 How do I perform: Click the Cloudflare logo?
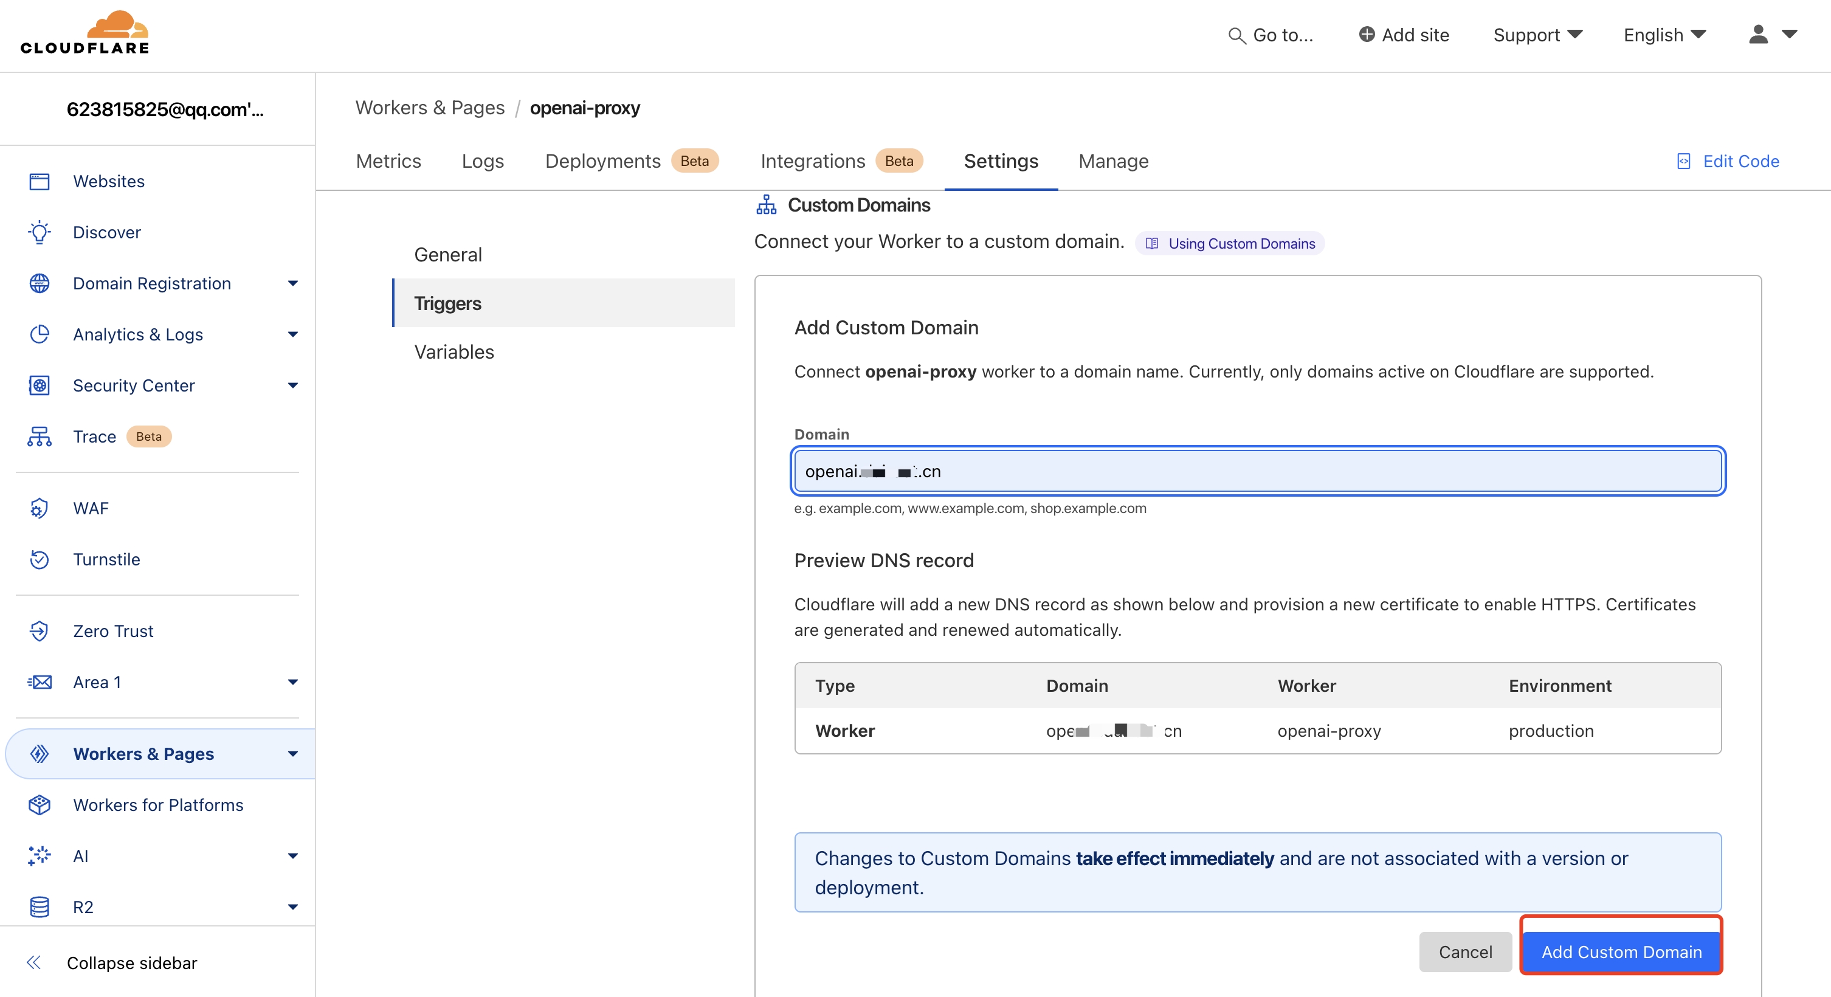[84, 33]
